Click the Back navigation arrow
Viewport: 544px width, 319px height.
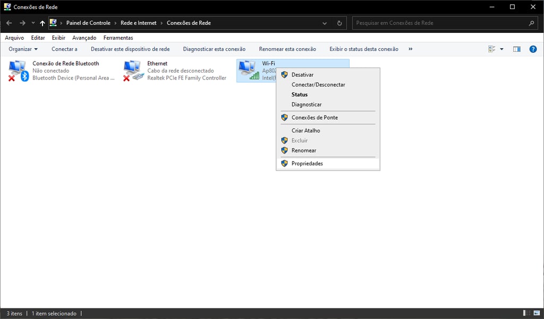point(10,23)
